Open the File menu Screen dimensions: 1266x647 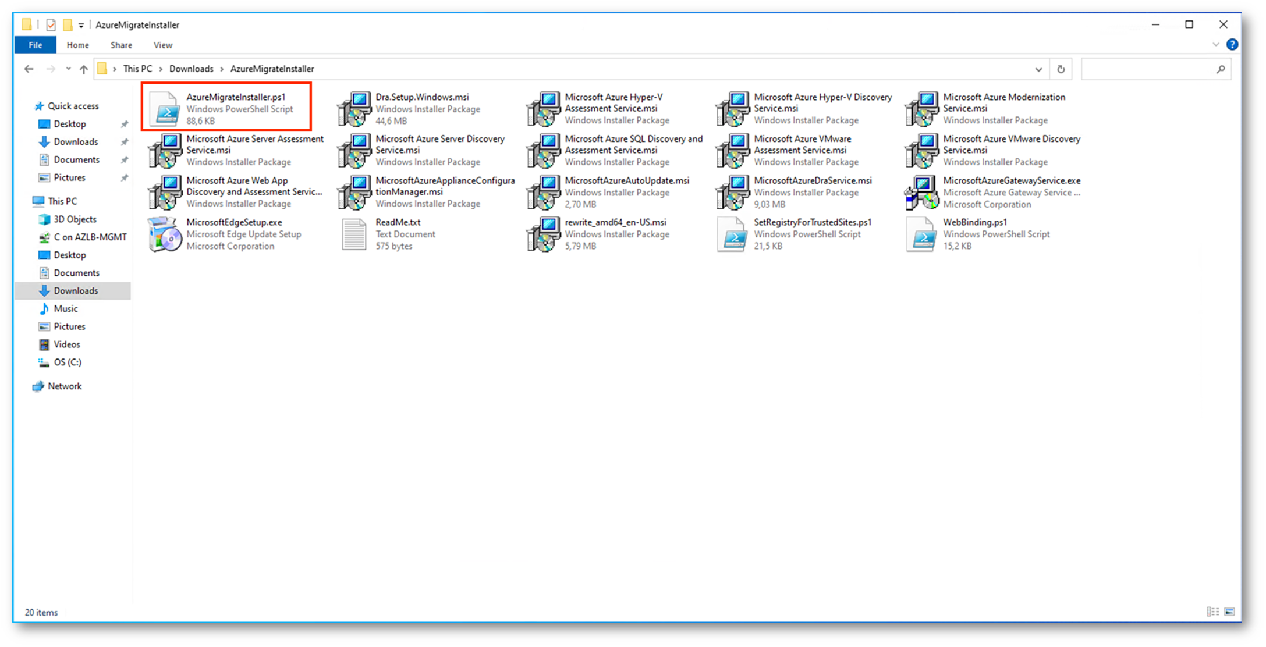click(x=35, y=45)
